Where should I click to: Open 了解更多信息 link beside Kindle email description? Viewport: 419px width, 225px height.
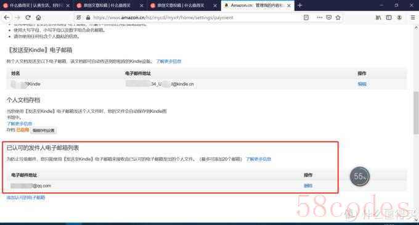point(169,61)
